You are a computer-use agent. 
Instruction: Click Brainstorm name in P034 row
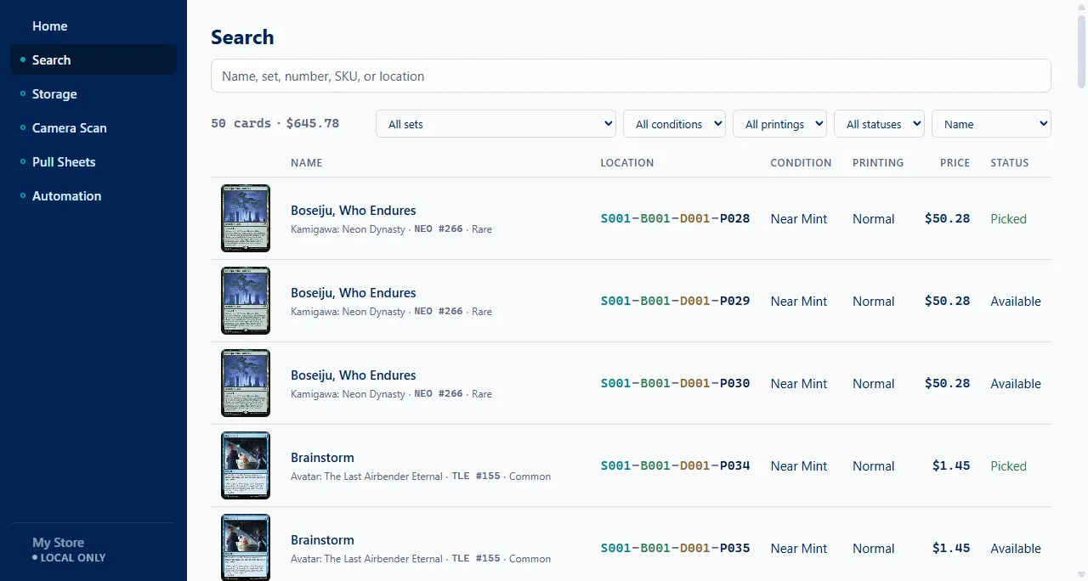click(x=322, y=458)
